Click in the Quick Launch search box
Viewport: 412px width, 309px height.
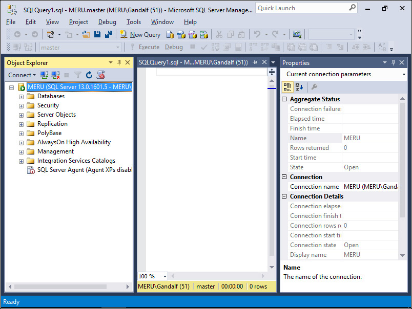(x=302, y=8)
